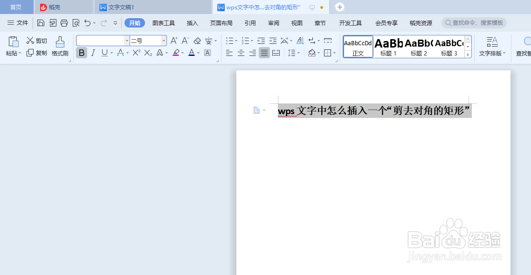Screen dimensions: 531x275
Task: Apply superscript X² formatting
Action: pos(137,53)
